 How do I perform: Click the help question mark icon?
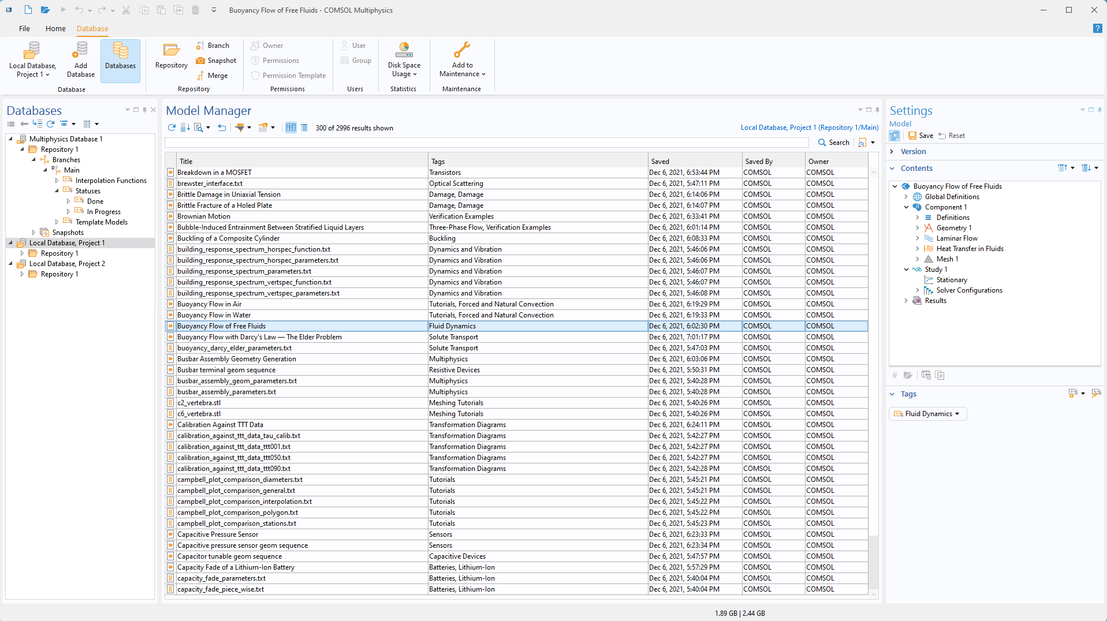(x=1097, y=28)
